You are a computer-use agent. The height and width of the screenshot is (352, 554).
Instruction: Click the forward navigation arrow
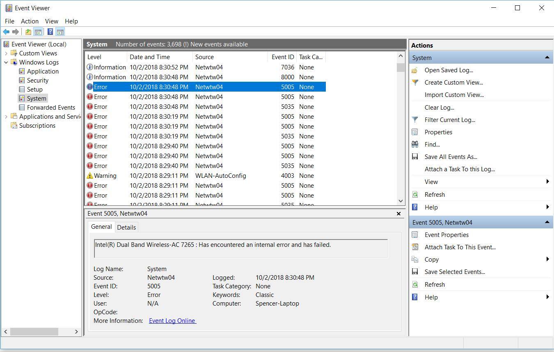(x=16, y=32)
